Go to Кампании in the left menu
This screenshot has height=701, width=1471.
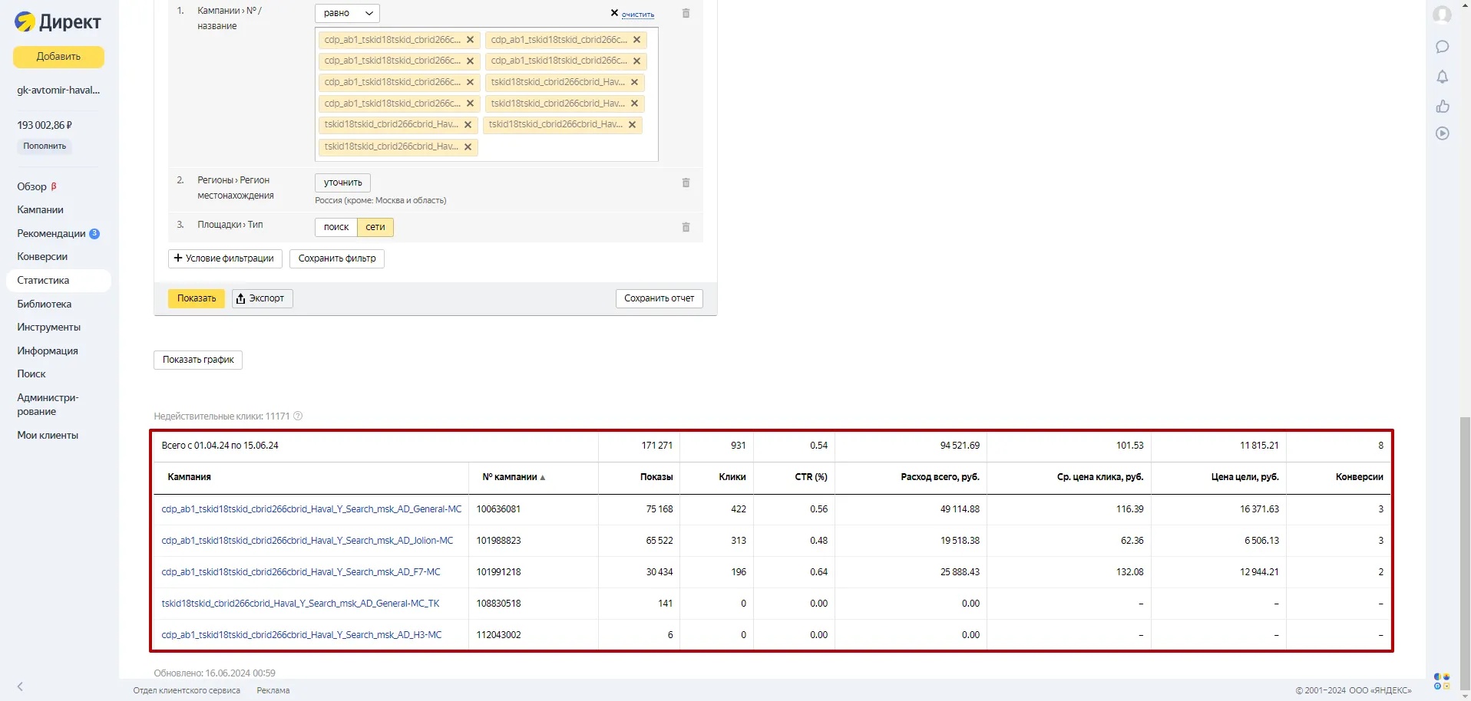click(40, 210)
